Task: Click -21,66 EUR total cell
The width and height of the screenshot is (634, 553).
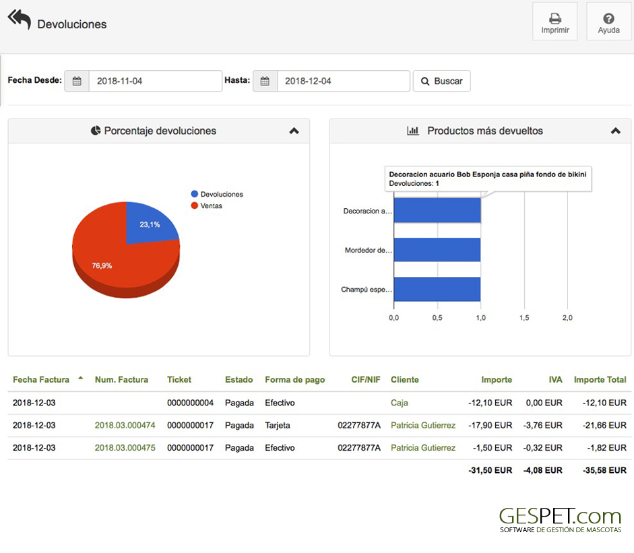Action: [x=604, y=425]
